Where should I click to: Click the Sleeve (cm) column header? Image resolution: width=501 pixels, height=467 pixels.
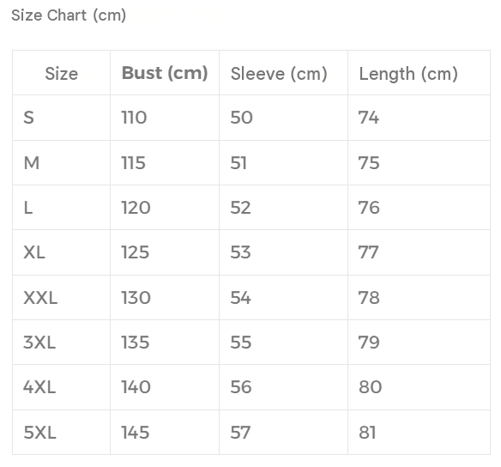click(x=279, y=74)
